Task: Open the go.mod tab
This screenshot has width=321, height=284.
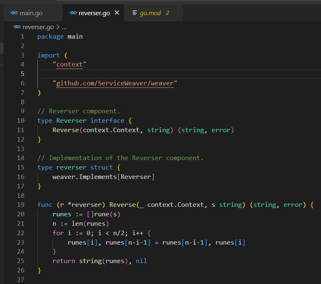Action: 150,13
